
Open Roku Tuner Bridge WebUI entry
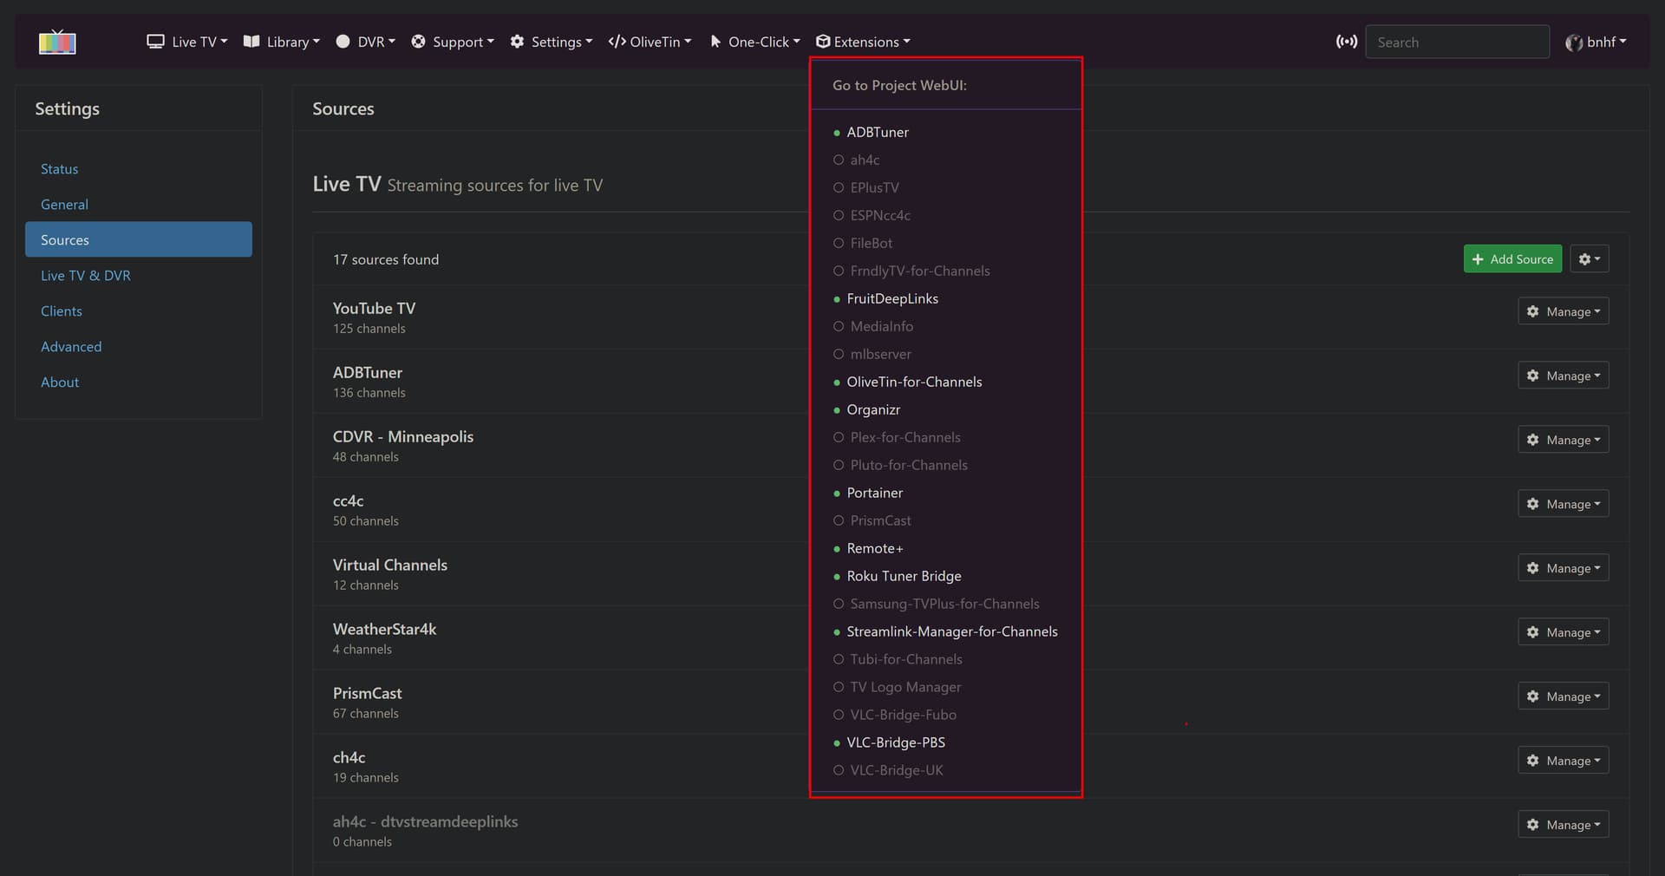(x=904, y=576)
